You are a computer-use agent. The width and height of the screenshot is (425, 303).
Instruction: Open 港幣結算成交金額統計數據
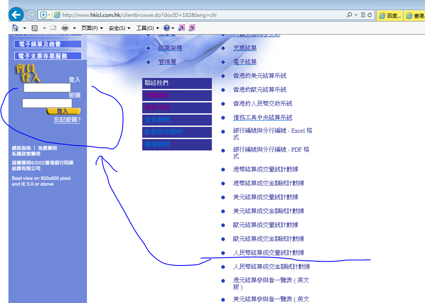click(x=268, y=183)
